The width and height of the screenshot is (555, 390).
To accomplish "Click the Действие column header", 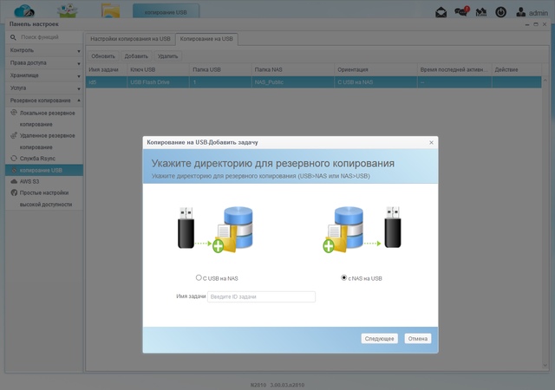I will point(517,69).
